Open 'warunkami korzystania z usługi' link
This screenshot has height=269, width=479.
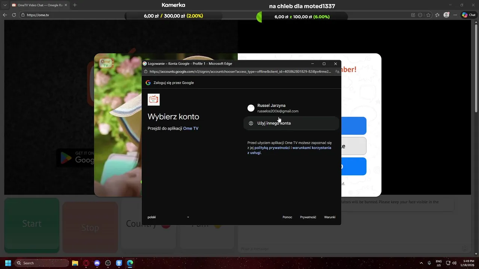point(289,150)
